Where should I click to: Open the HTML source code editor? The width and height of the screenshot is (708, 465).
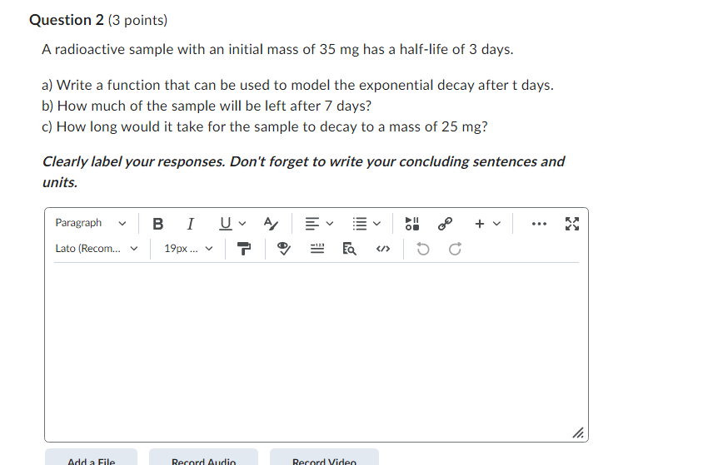click(x=383, y=249)
